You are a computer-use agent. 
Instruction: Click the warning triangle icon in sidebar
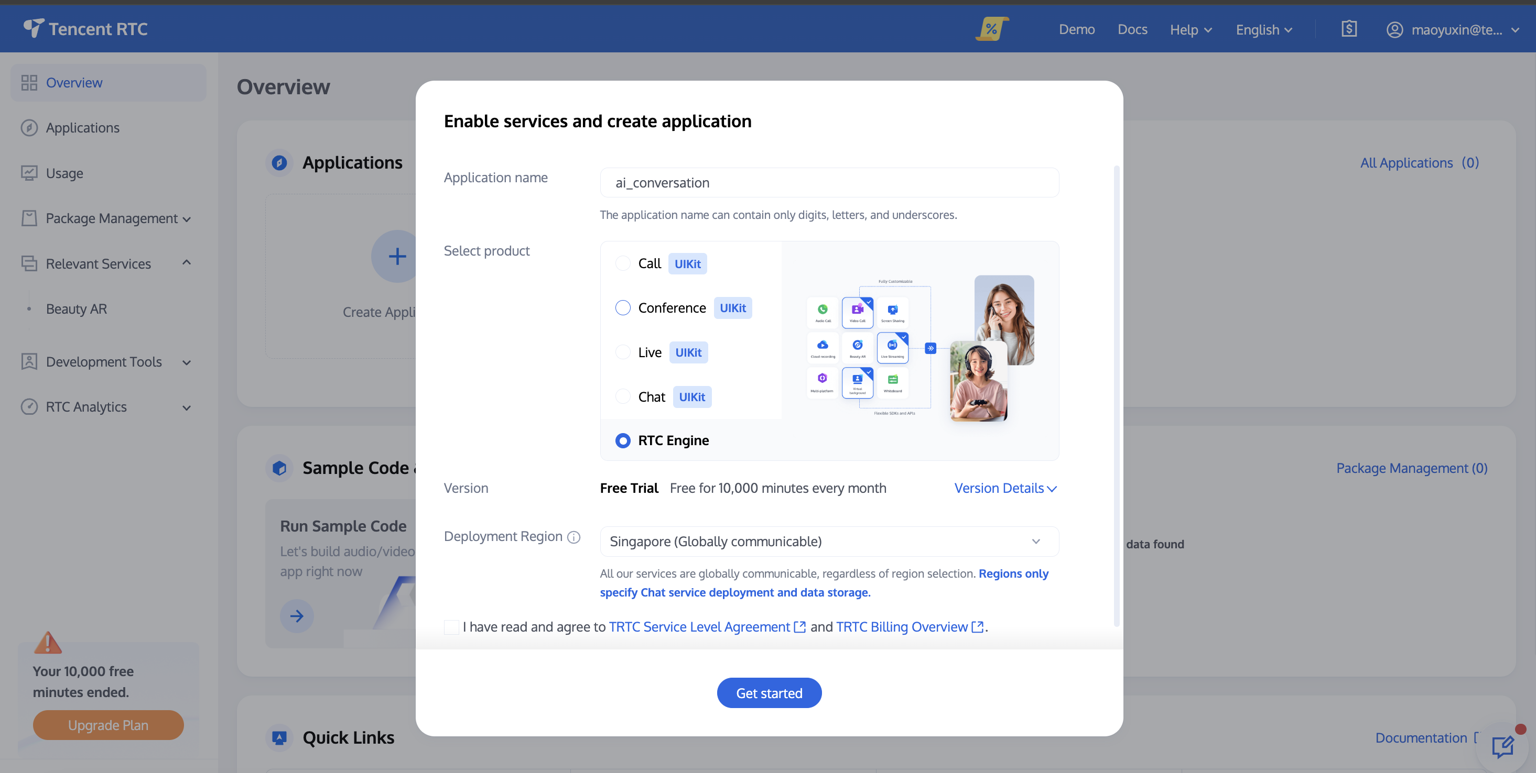click(48, 642)
